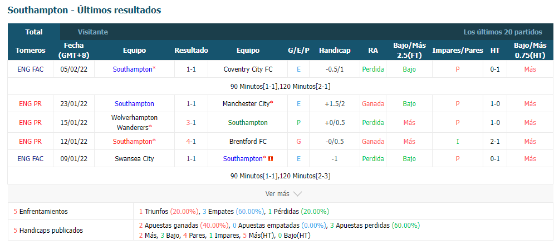Click the 4-1 result against Brentford

[x=191, y=142]
